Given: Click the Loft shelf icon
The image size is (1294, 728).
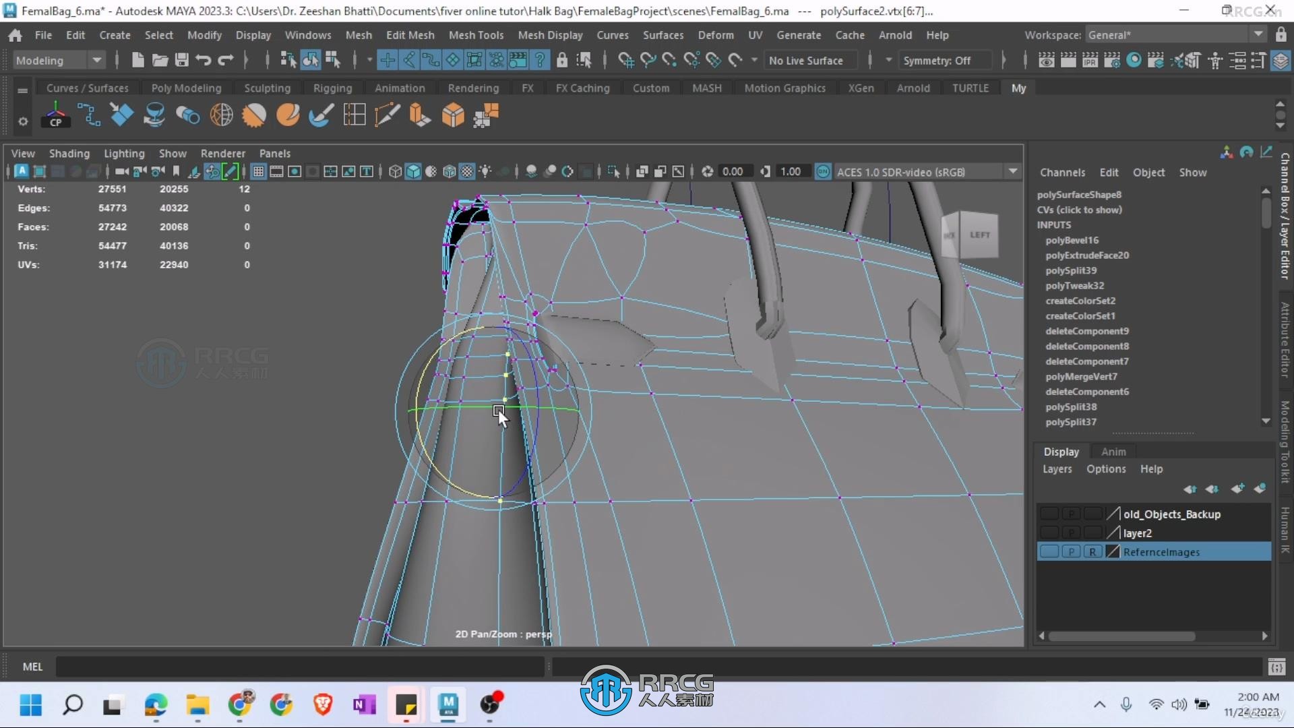Looking at the screenshot, I should click(188, 115).
